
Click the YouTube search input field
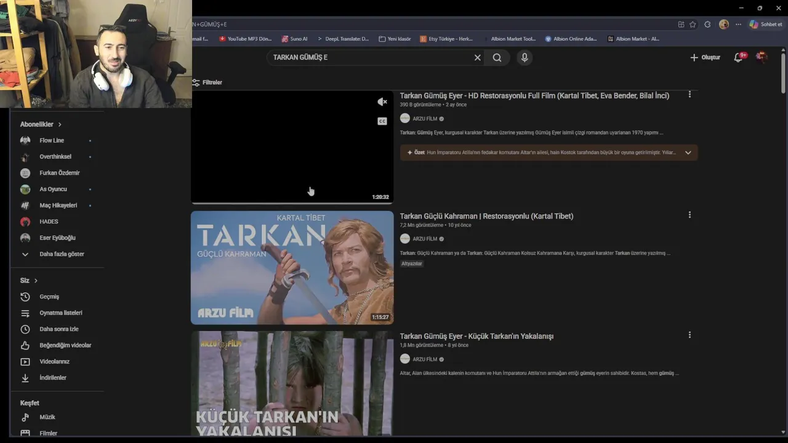[369, 57]
